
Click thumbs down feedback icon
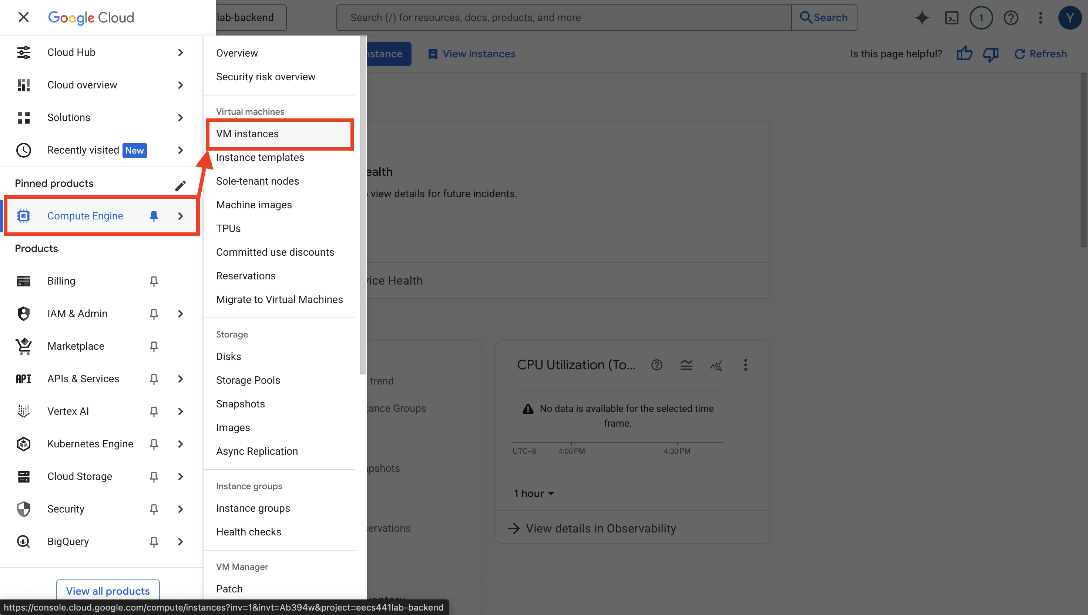point(990,54)
